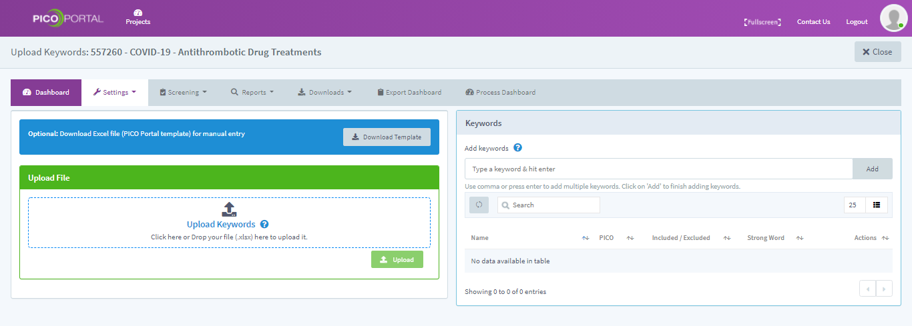Screen dimensions: 912x326
Task: Open the user avatar profile menu
Action: (893, 18)
